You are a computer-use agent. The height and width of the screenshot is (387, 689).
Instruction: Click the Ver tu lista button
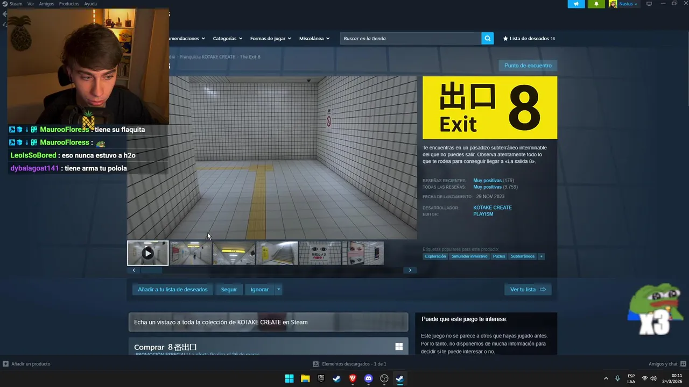click(528, 289)
